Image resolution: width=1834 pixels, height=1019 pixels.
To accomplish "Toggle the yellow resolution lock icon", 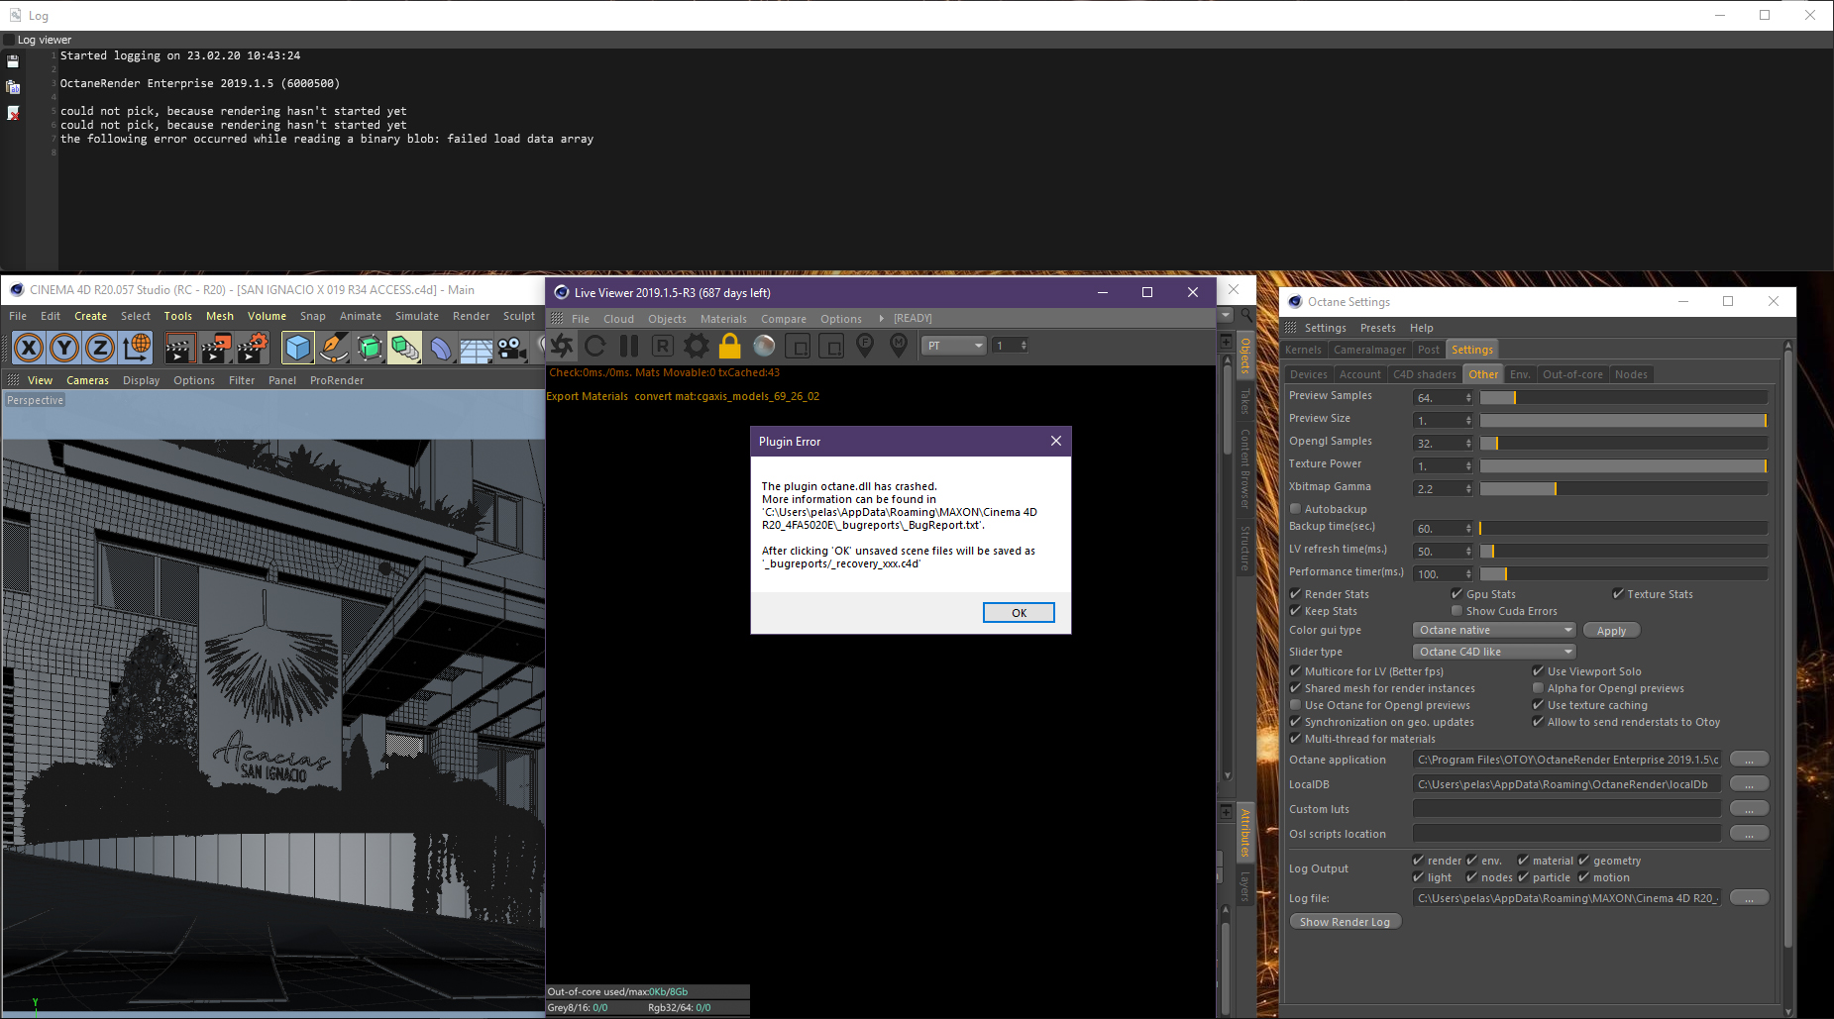I will coord(730,346).
